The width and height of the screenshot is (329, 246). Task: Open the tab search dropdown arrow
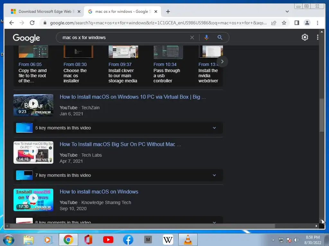[x=287, y=12]
